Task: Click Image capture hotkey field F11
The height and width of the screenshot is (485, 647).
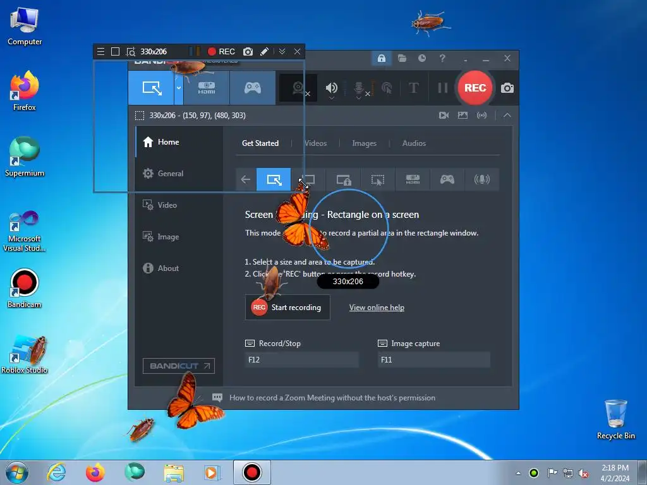Action: coord(434,359)
